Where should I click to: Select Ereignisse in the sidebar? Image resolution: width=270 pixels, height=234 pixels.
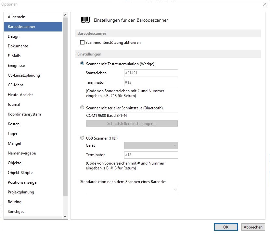pos(33,66)
